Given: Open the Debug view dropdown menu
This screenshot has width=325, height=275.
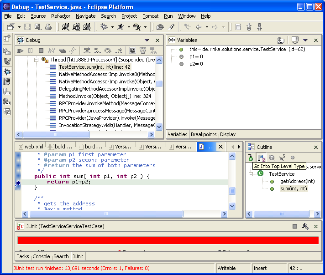Looking at the screenshot, I should pyautogui.click(x=147, y=40).
